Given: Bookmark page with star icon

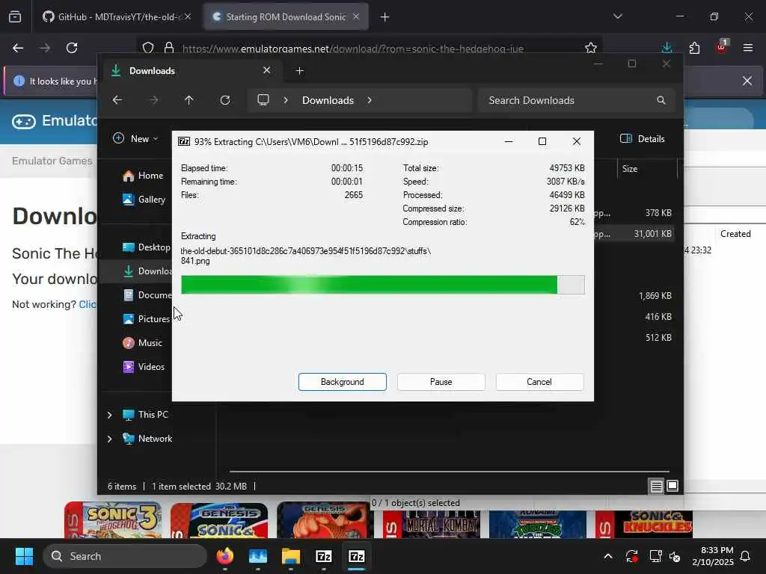Looking at the screenshot, I should (x=591, y=48).
